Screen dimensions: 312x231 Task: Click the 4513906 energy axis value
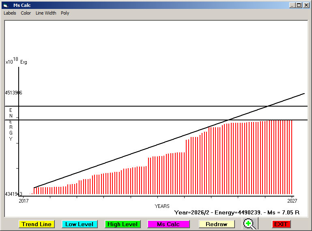point(13,93)
